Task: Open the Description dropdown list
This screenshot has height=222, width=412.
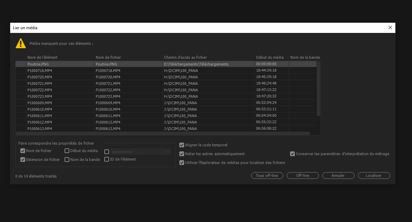Action: click(141, 152)
